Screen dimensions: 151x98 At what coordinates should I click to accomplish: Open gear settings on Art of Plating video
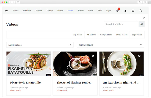pos(93,56)
